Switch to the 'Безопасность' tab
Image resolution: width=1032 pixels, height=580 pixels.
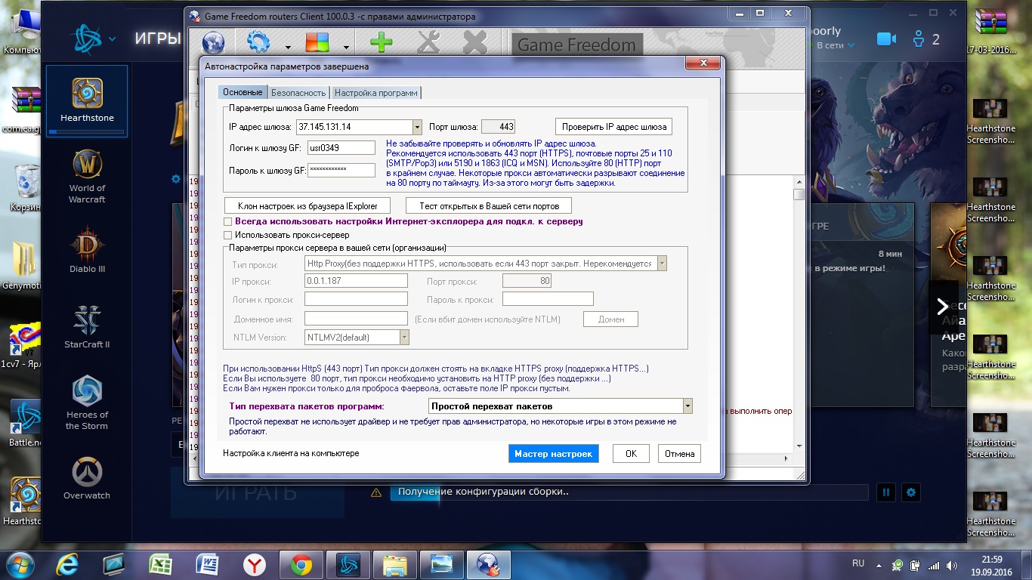coord(298,93)
